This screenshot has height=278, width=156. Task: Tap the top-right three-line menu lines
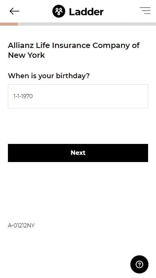coord(145,11)
